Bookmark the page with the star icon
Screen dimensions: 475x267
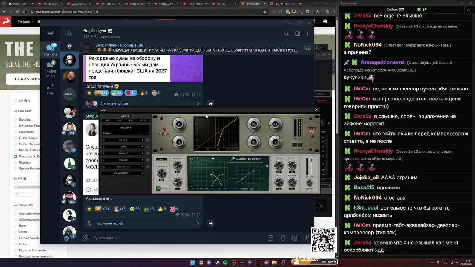pos(265,11)
